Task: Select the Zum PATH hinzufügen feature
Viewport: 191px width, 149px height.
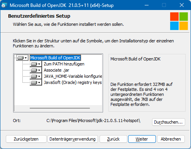Action: tap(64, 64)
